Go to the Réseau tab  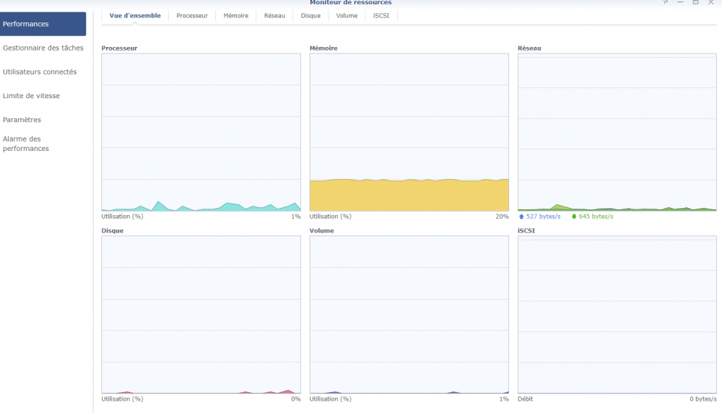coord(274,15)
